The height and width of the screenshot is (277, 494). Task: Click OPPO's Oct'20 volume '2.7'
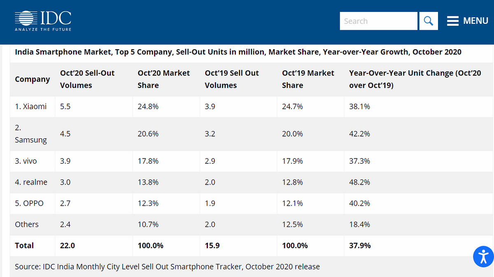(x=65, y=204)
